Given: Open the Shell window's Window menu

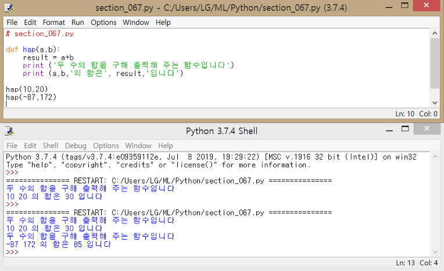Looking at the screenshot, I should click(x=138, y=146).
